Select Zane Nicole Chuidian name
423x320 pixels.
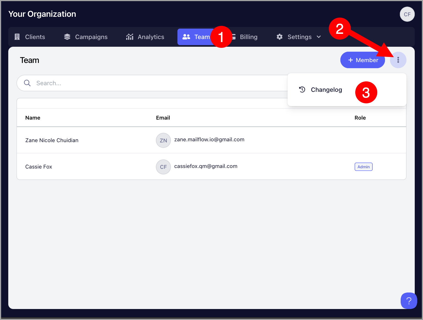[52, 140]
